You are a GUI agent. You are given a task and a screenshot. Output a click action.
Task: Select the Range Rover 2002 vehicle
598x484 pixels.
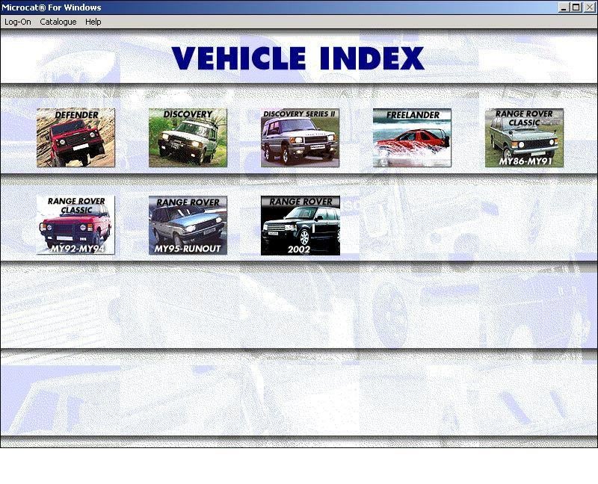(298, 224)
